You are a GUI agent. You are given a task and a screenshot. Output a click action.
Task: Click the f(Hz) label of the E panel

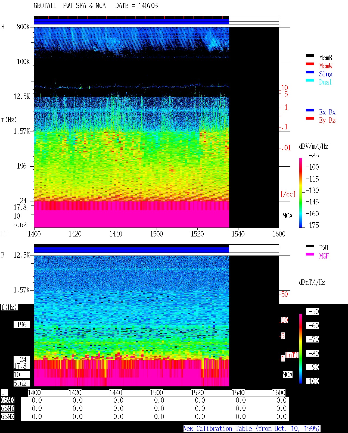pyautogui.click(x=9, y=120)
